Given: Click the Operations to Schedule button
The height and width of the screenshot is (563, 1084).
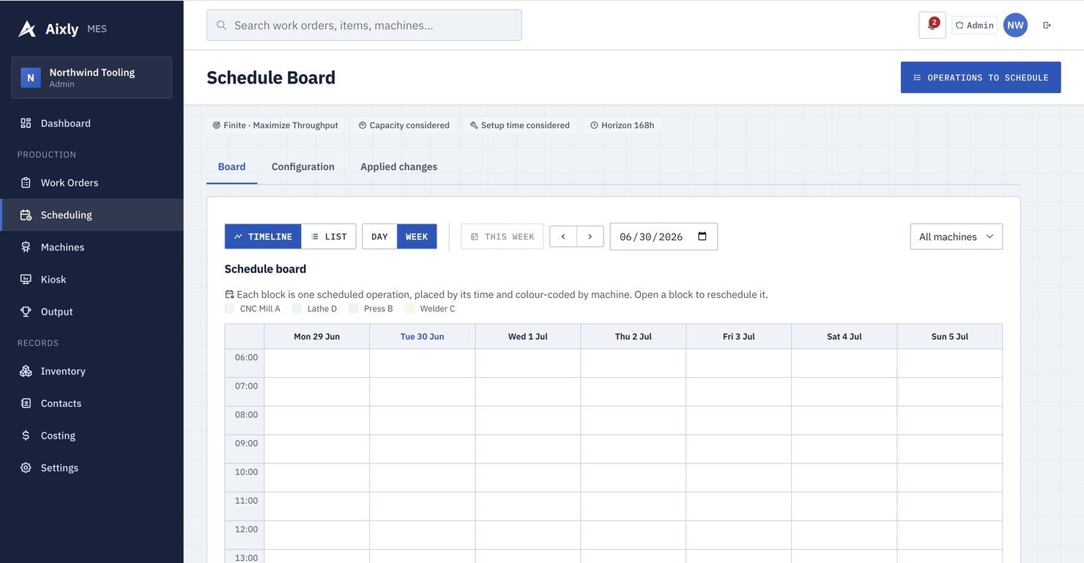Looking at the screenshot, I should click(981, 78).
